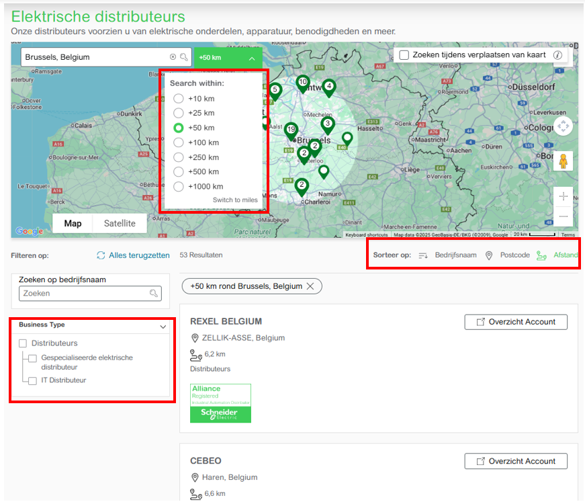Check the IT Distributeur filter
The image size is (585, 504).
click(x=32, y=381)
